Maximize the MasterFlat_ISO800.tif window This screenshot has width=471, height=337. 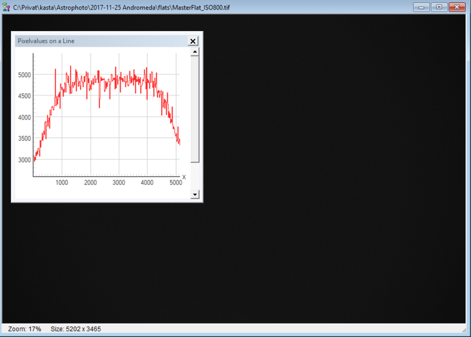click(x=439, y=7)
